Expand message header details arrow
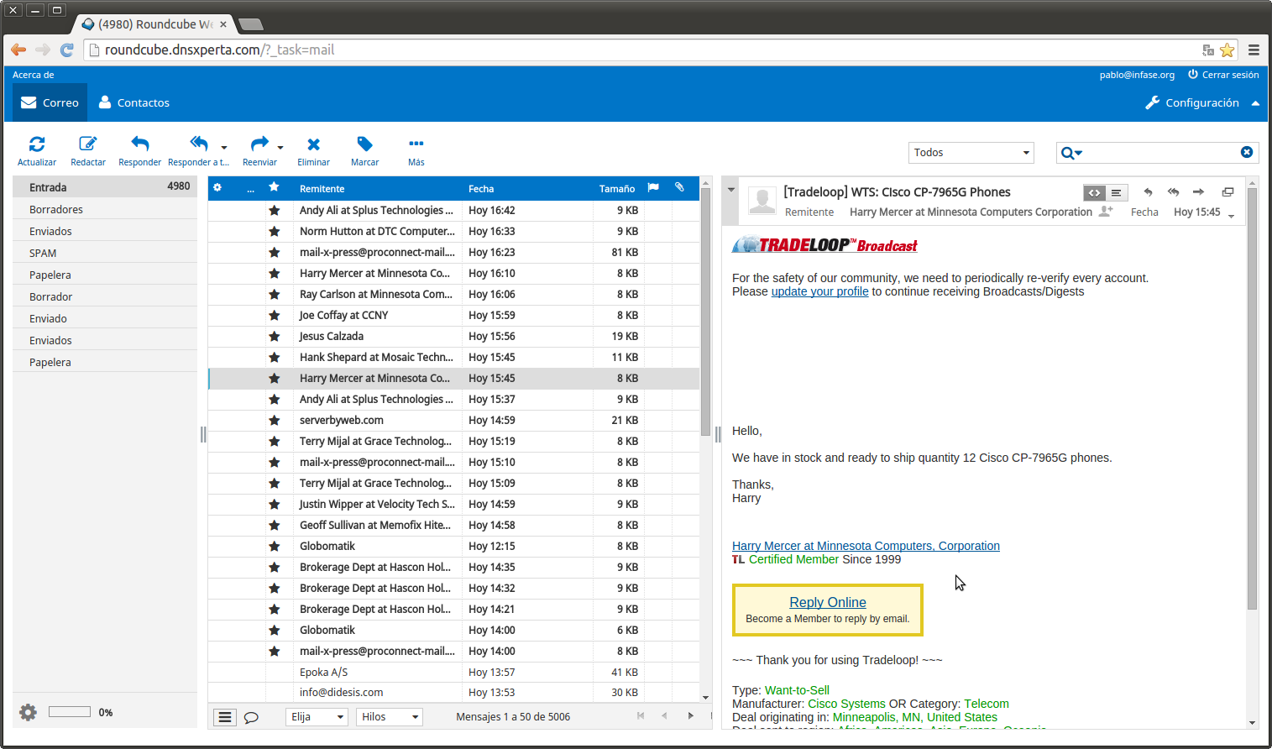Image resolution: width=1272 pixels, height=749 pixels. point(1231,217)
